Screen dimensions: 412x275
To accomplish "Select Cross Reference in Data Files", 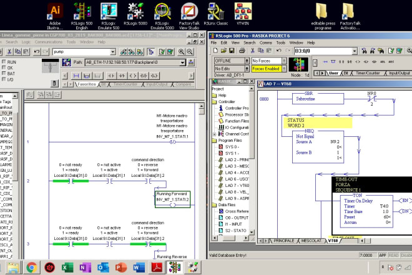I will [x=233, y=211].
